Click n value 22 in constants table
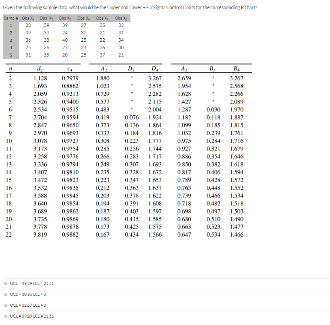Image resolution: width=330 pixels, height=325 pixels. pyautogui.click(x=9, y=235)
